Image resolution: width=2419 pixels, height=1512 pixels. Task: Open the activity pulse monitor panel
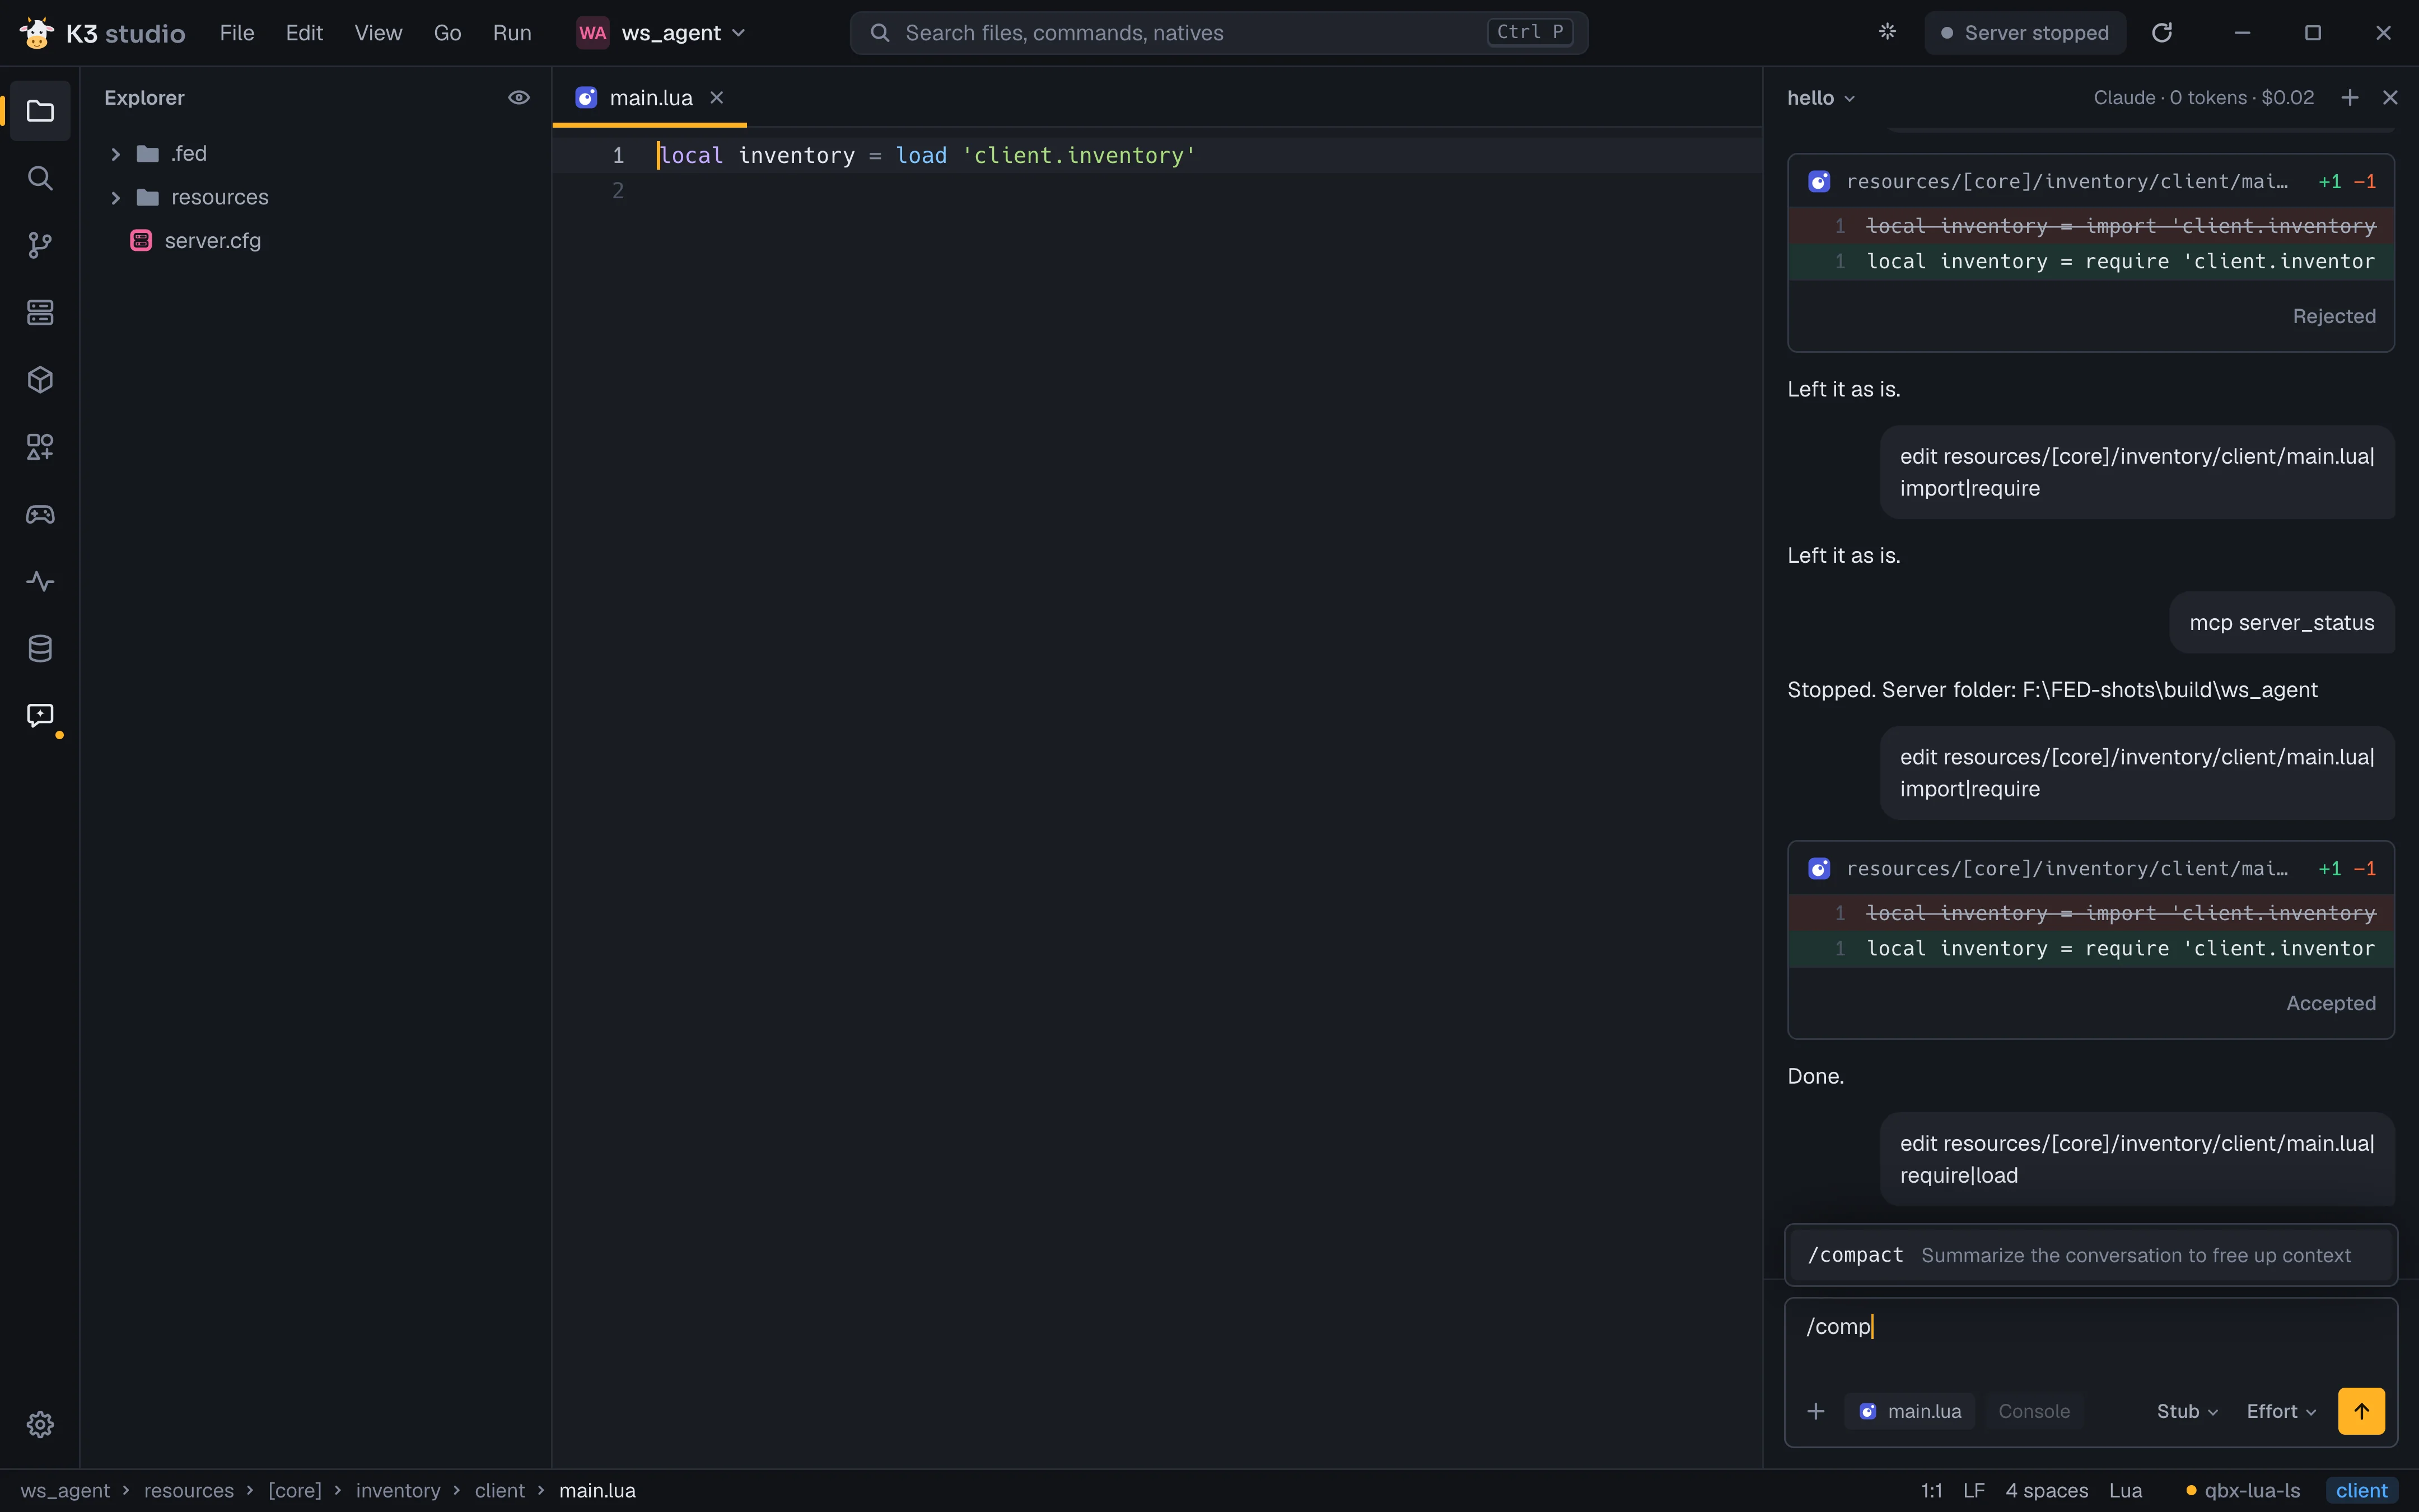click(40, 581)
